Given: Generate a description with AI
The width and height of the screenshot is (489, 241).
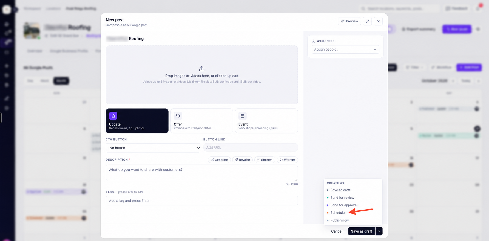Looking at the screenshot, I should pos(219,160).
